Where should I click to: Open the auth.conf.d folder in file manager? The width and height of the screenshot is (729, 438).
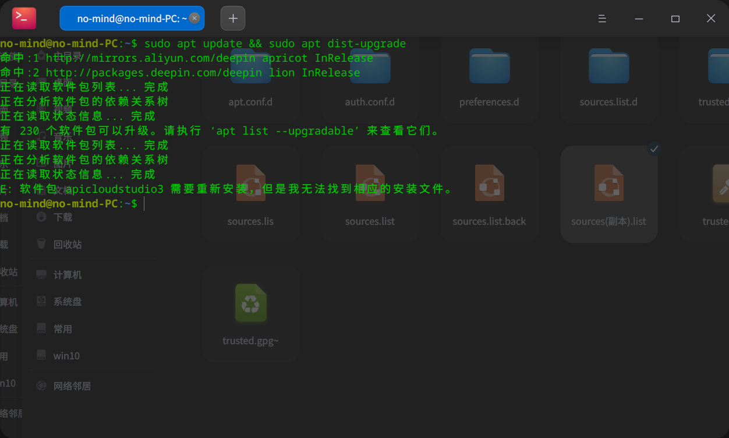click(370, 67)
